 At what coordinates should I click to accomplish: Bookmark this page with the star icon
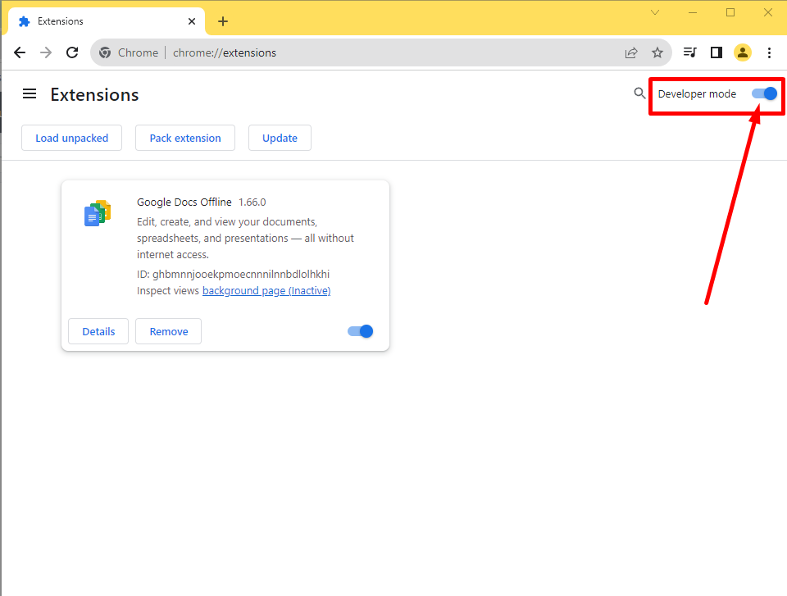point(657,52)
